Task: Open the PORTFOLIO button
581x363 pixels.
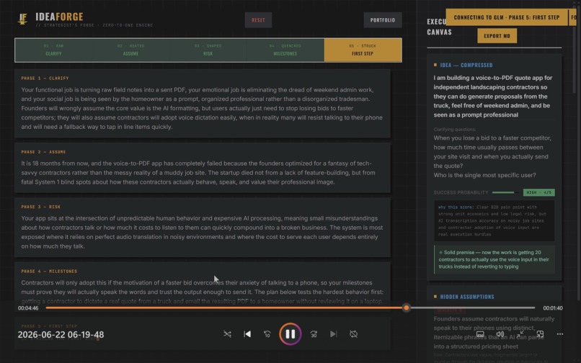Action: [x=383, y=20]
